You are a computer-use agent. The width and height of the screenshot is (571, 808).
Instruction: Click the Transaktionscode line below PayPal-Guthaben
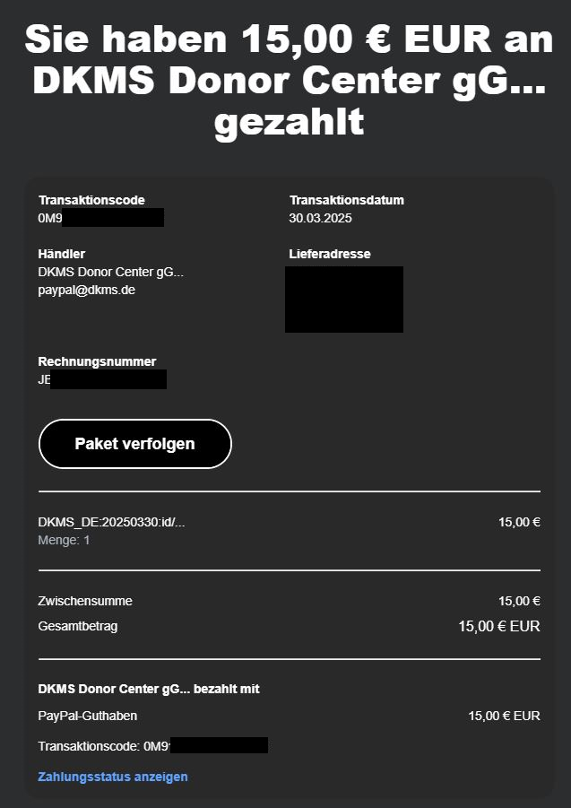pos(152,745)
